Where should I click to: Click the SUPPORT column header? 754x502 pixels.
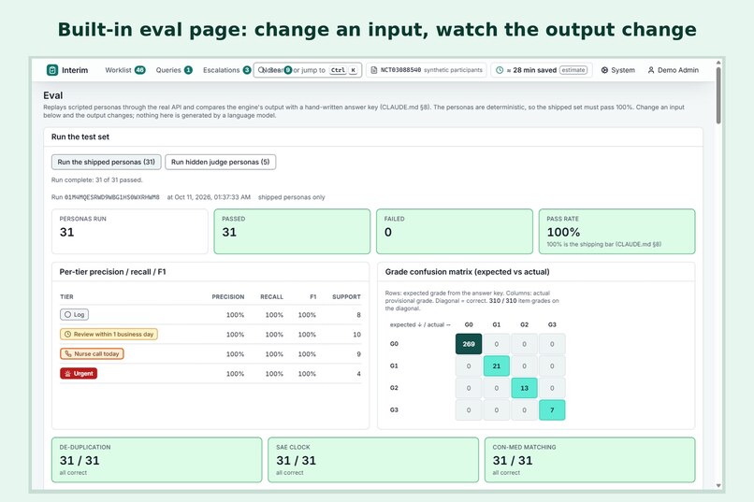click(x=346, y=297)
